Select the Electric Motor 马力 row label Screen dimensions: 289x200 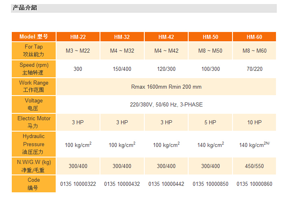pyautogui.click(x=34, y=122)
